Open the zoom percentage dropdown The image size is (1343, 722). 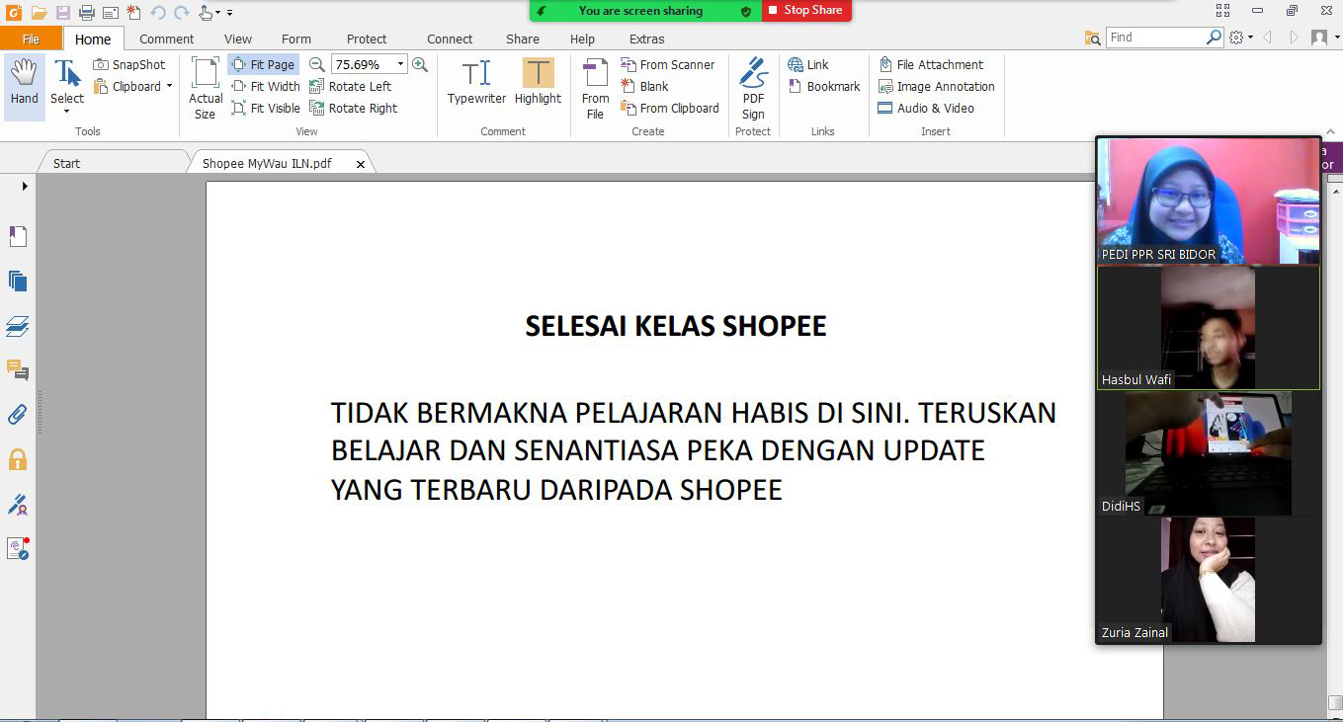click(400, 64)
